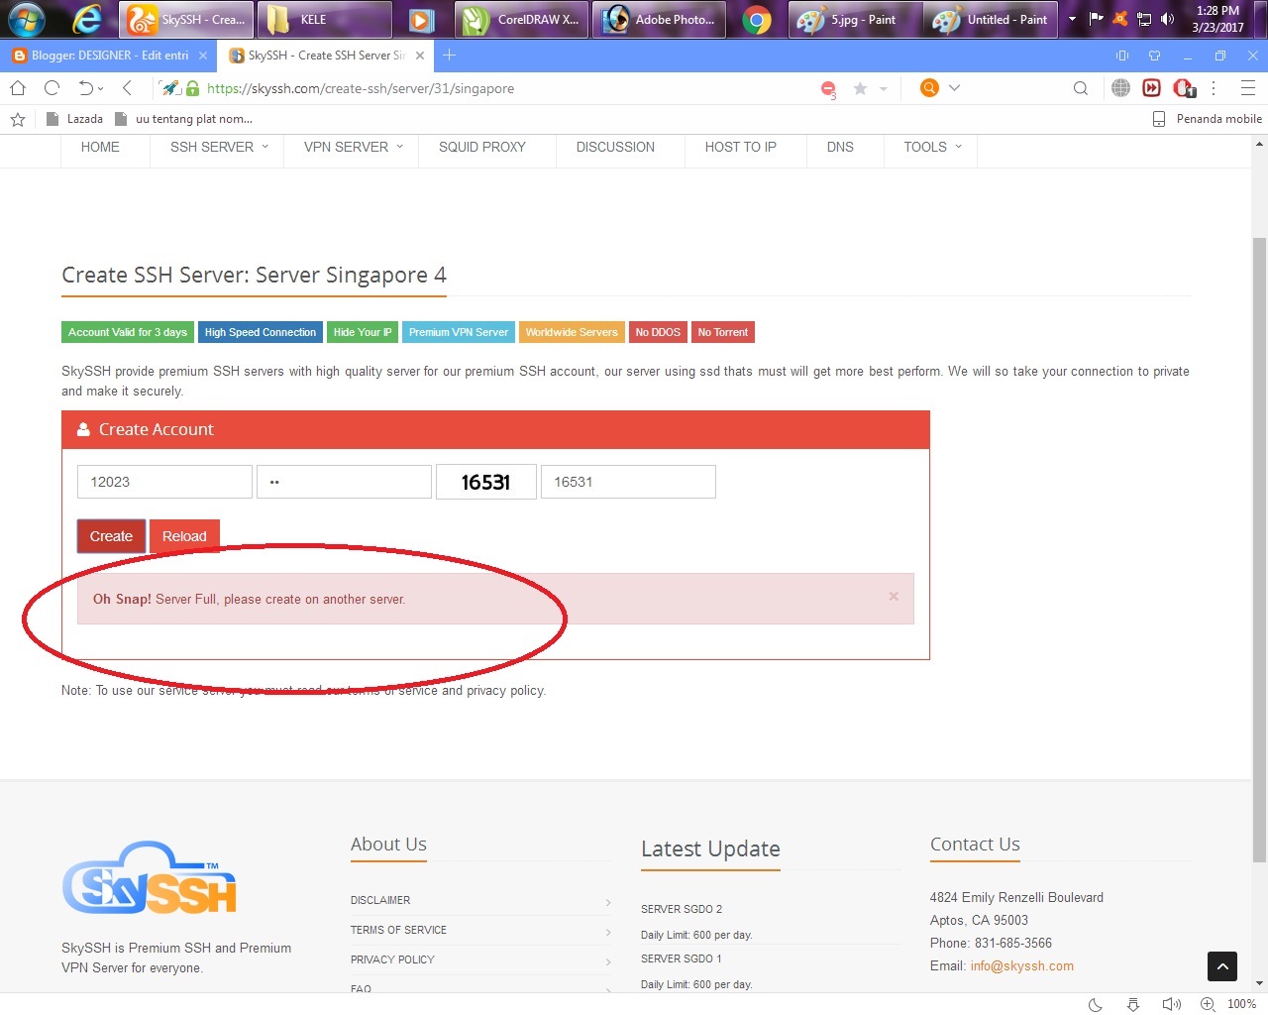Open the browser's hamburger menu icon
This screenshot has height=1015, width=1268.
point(1248,87)
